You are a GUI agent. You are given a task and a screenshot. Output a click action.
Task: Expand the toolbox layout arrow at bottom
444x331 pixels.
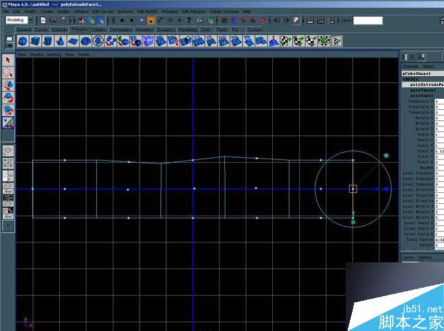coord(8,225)
